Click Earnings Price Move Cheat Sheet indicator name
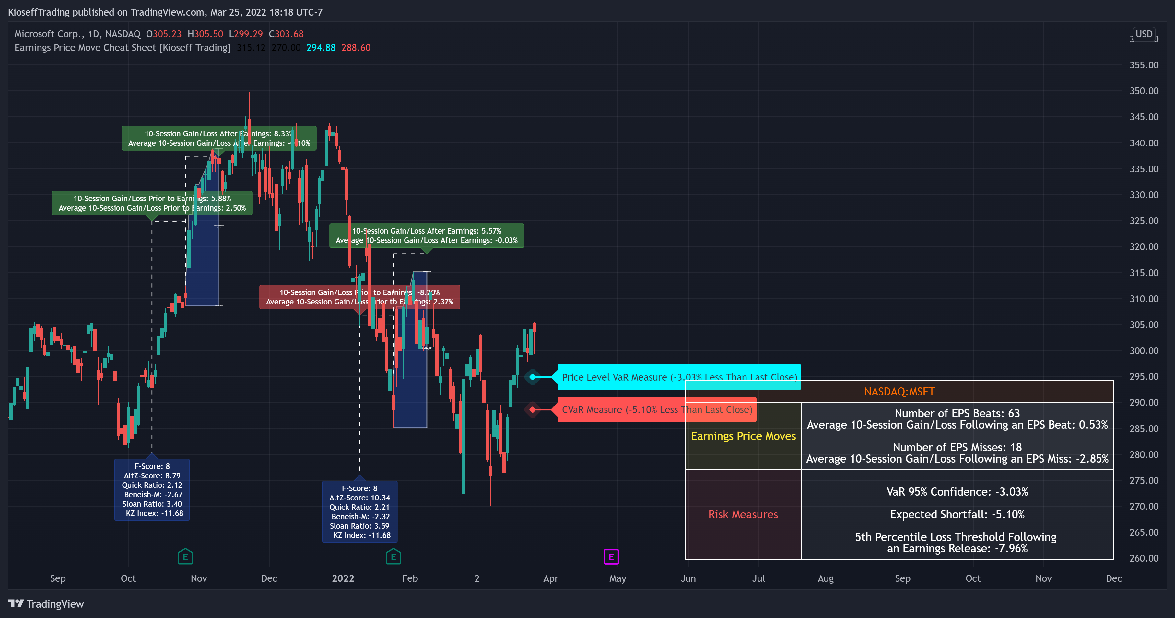This screenshot has width=1175, height=618. (122, 47)
